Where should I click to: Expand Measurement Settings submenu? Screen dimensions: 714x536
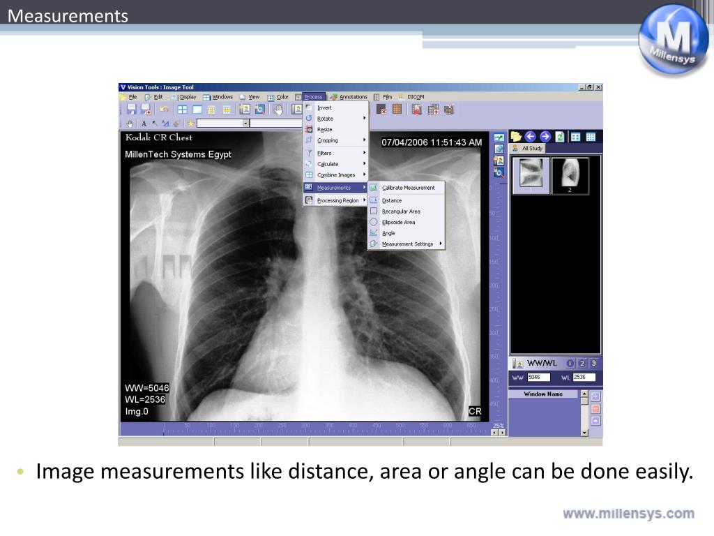[x=407, y=244]
